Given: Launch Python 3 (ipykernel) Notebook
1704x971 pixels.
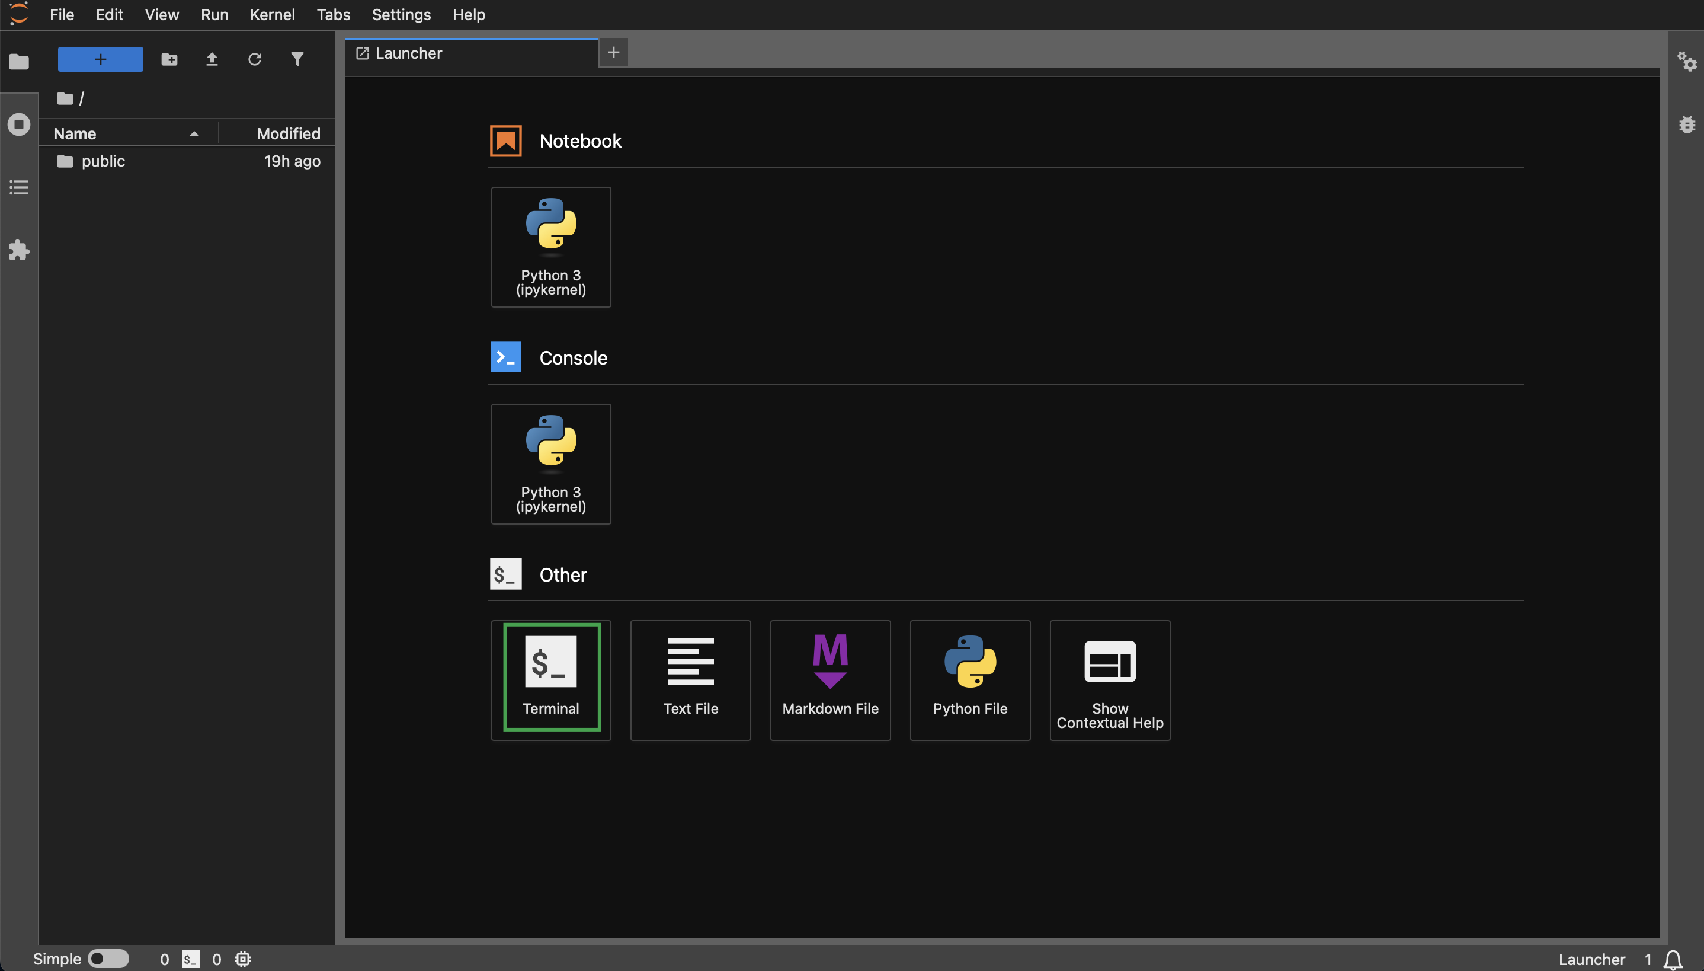Looking at the screenshot, I should [550, 247].
